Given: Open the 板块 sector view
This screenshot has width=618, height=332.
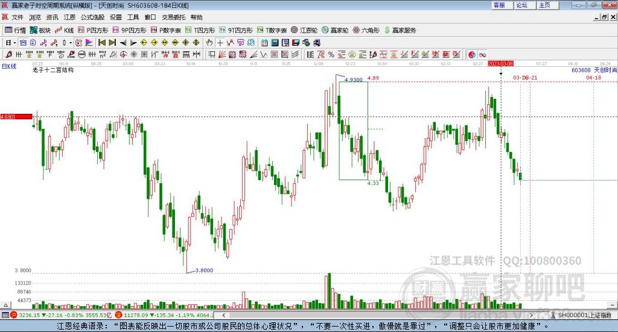Looking at the screenshot, I should (x=40, y=30).
